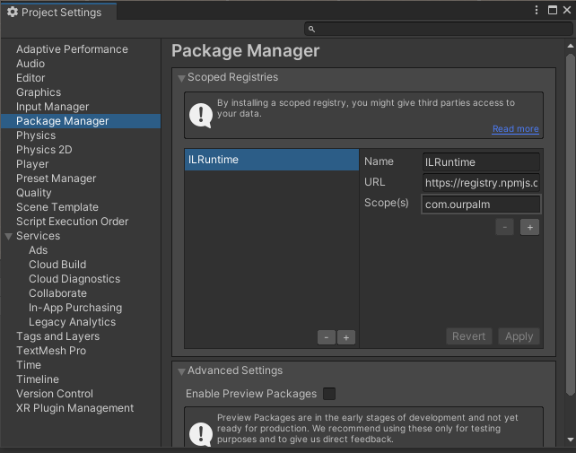Open Tags and Layers settings
The height and width of the screenshot is (453, 576).
pyautogui.click(x=58, y=335)
